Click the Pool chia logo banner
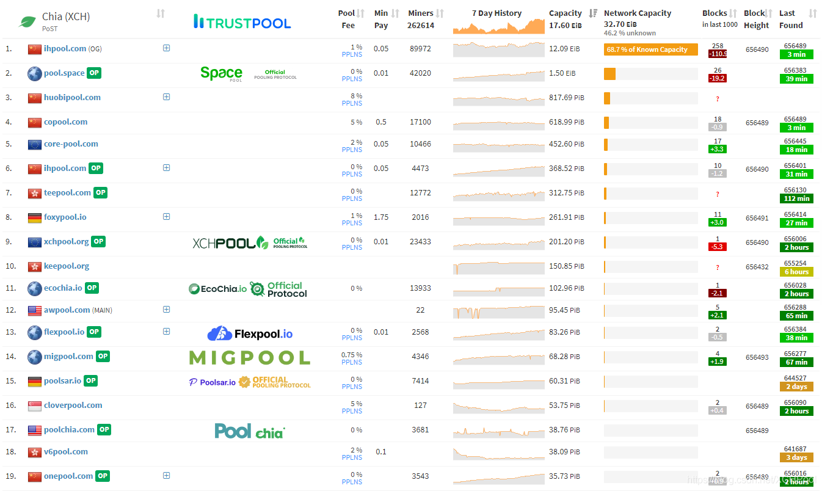The height and width of the screenshot is (491, 822). click(250, 431)
